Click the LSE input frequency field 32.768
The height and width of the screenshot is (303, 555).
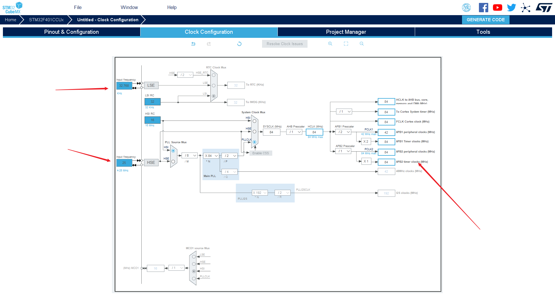click(124, 86)
